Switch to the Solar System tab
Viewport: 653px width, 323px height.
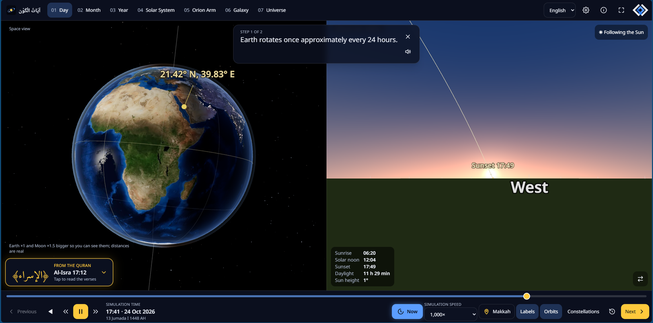pyautogui.click(x=156, y=10)
